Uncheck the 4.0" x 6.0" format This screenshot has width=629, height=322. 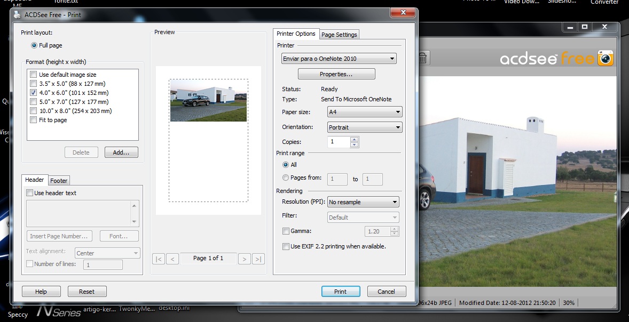pyautogui.click(x=33, y=93)
